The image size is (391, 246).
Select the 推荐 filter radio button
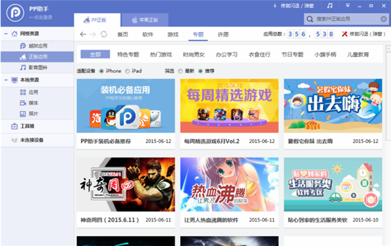tap(201, 71)
